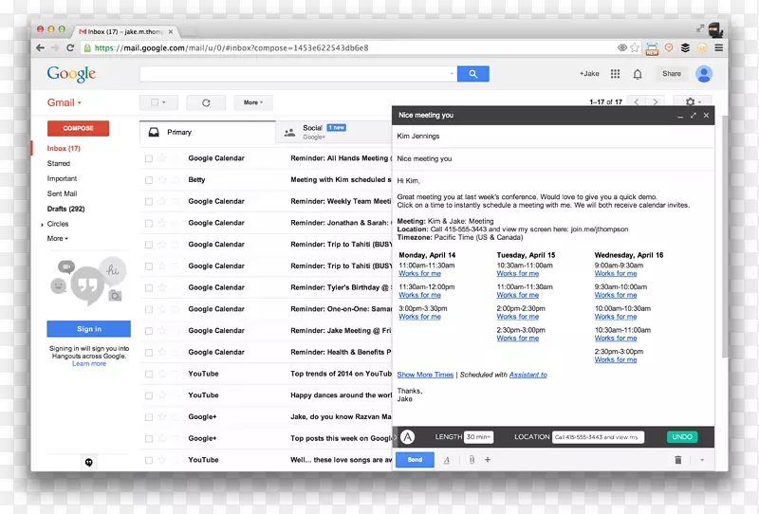The width and height of the screenshot is (759, 514).
Task: Open the Drafts (292) folder
Action: (x=65, y=209)
